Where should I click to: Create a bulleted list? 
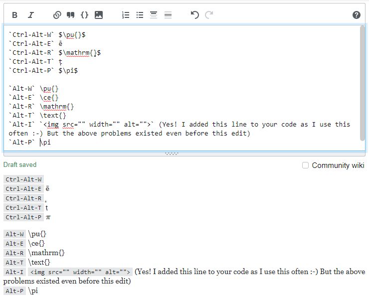(x=140, y=15)
